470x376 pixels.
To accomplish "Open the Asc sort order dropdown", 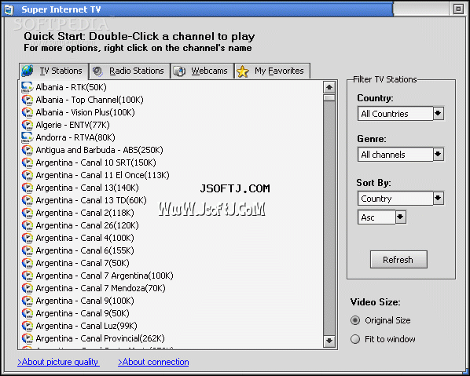I will point(401,217).
